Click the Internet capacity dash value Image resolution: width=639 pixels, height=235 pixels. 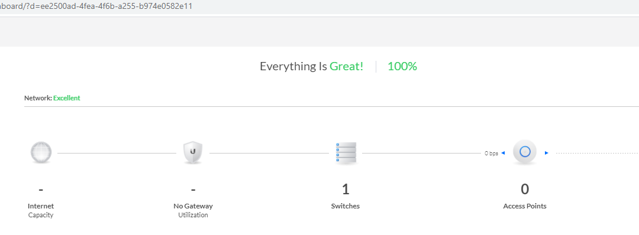[x=41, y=190]
